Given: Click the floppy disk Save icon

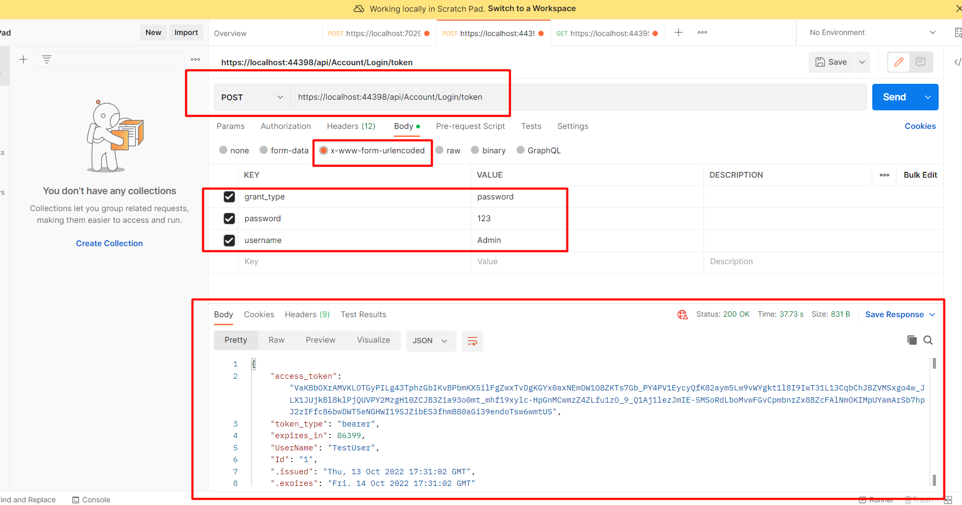Looking at the screenshot, I should click(x=820, y=62).
